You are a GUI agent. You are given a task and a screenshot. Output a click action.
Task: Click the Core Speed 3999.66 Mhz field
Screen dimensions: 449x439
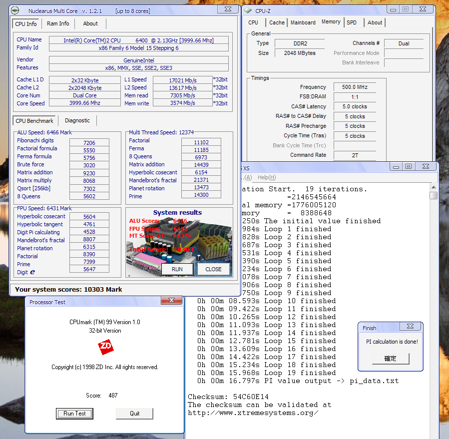click(x=85, y=103)
